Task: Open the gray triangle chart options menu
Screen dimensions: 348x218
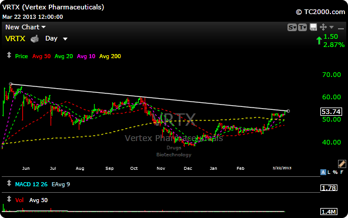Action: [332, 27]
